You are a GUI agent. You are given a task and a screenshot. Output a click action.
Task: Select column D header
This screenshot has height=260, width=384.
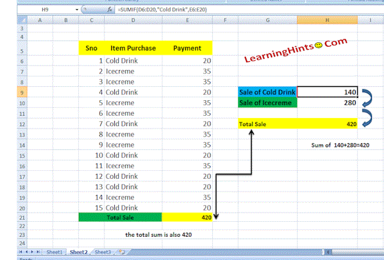click(x=133, y=20)
